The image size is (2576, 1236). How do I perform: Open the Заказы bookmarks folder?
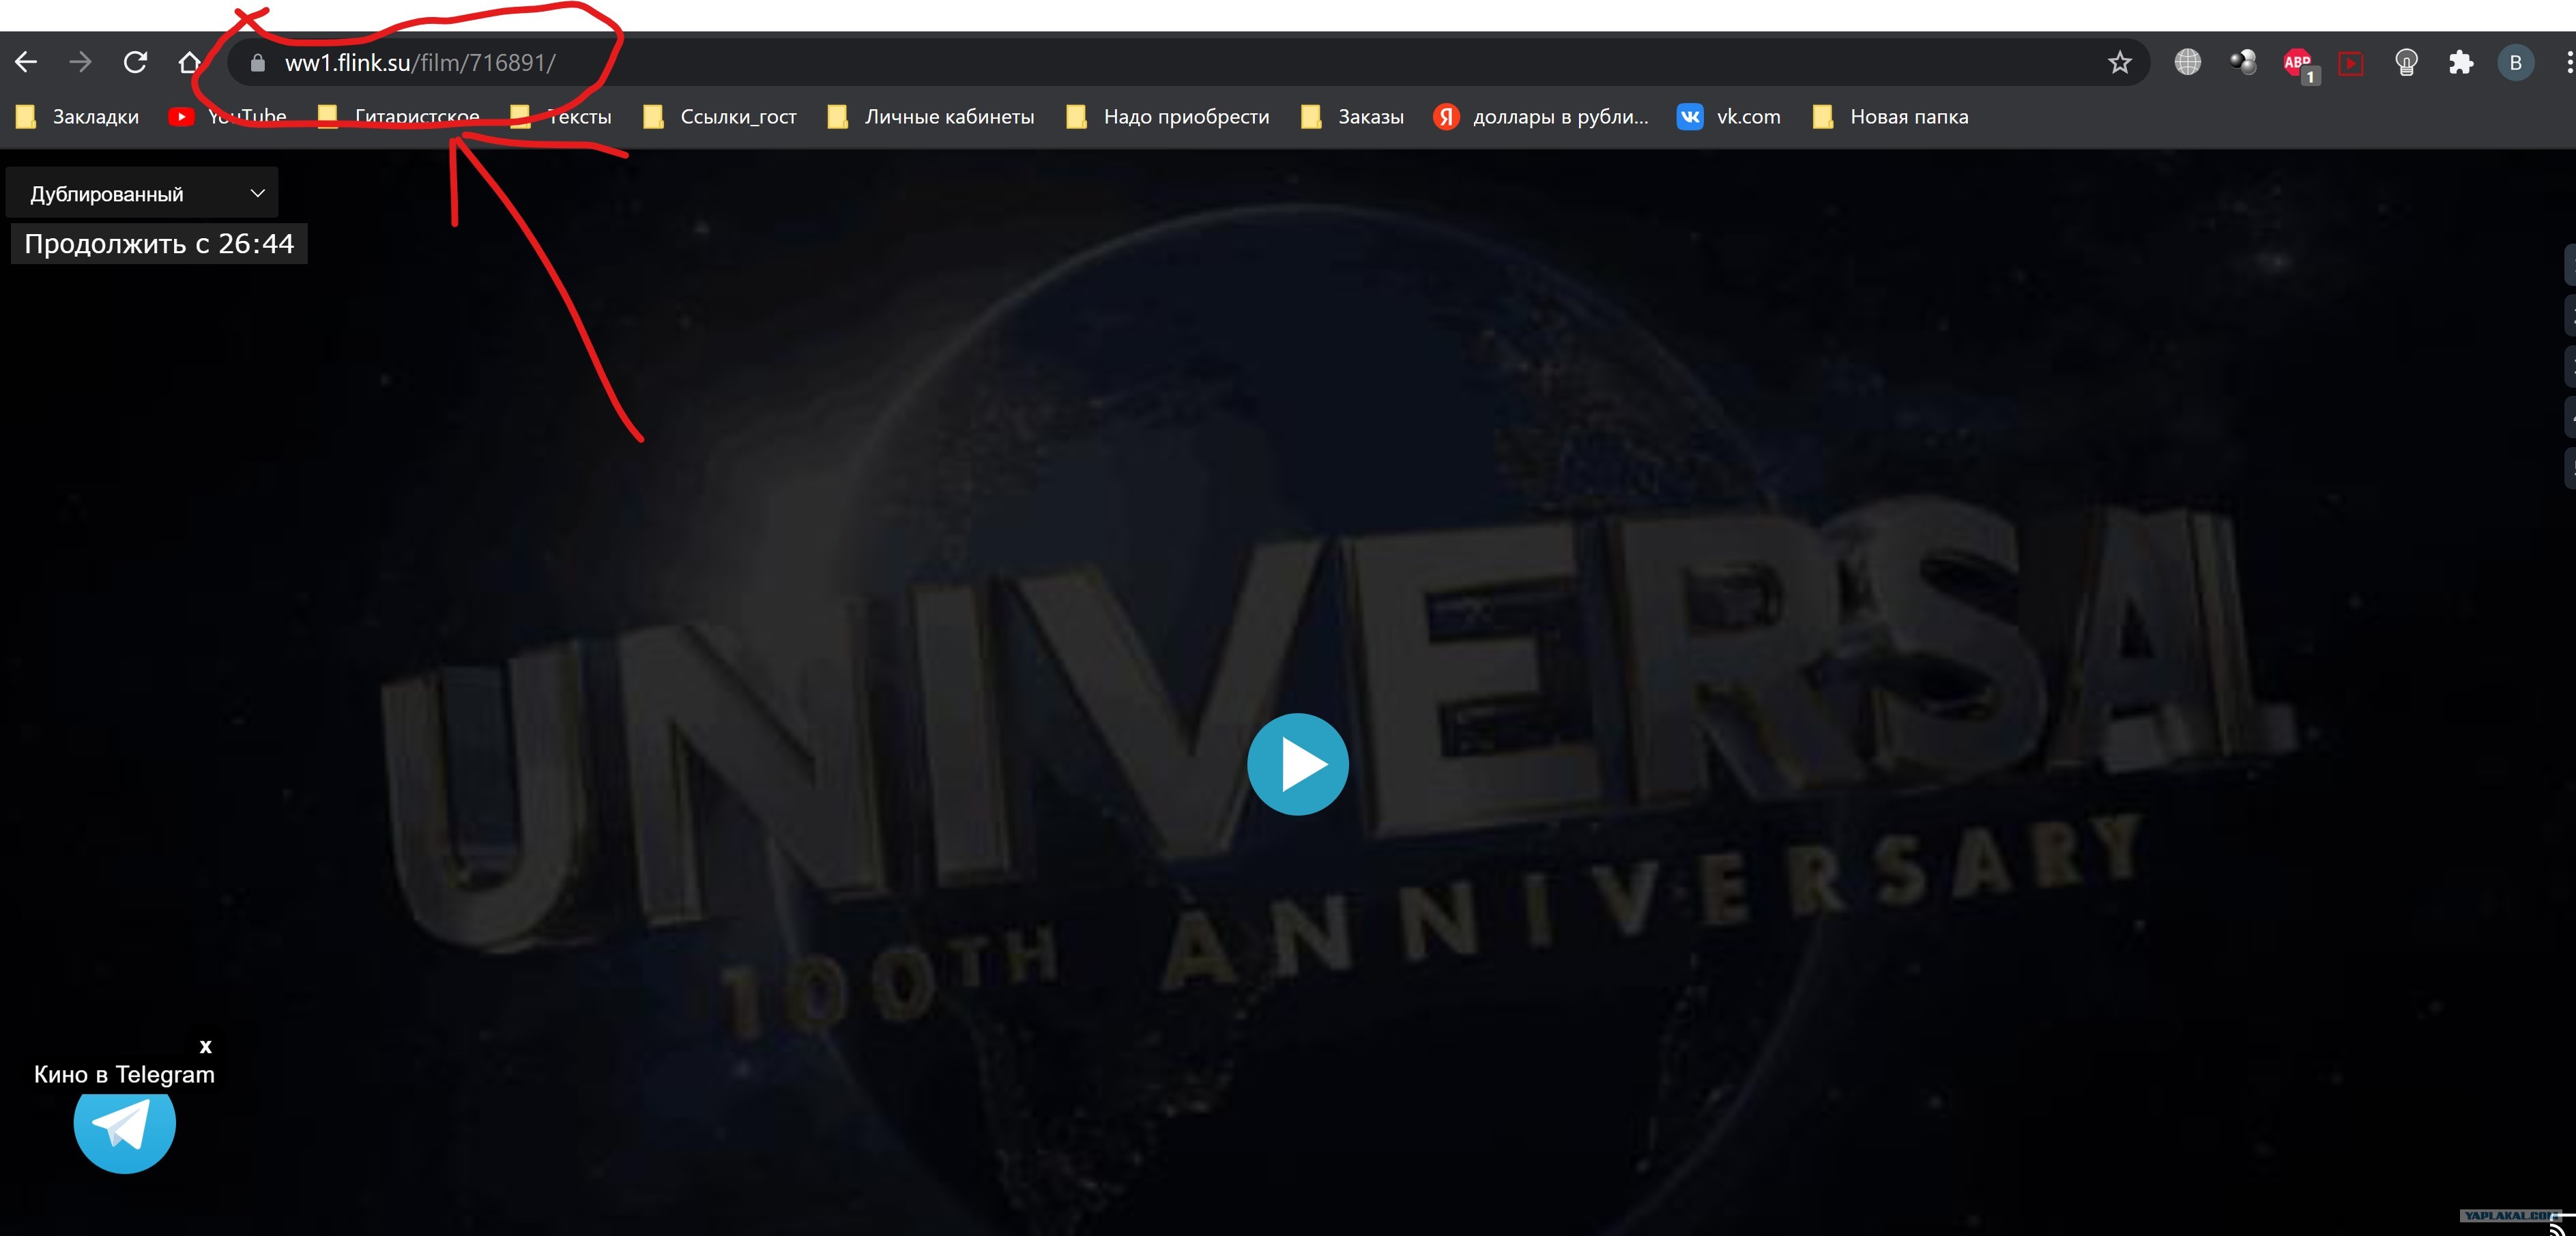[1353, 117]
